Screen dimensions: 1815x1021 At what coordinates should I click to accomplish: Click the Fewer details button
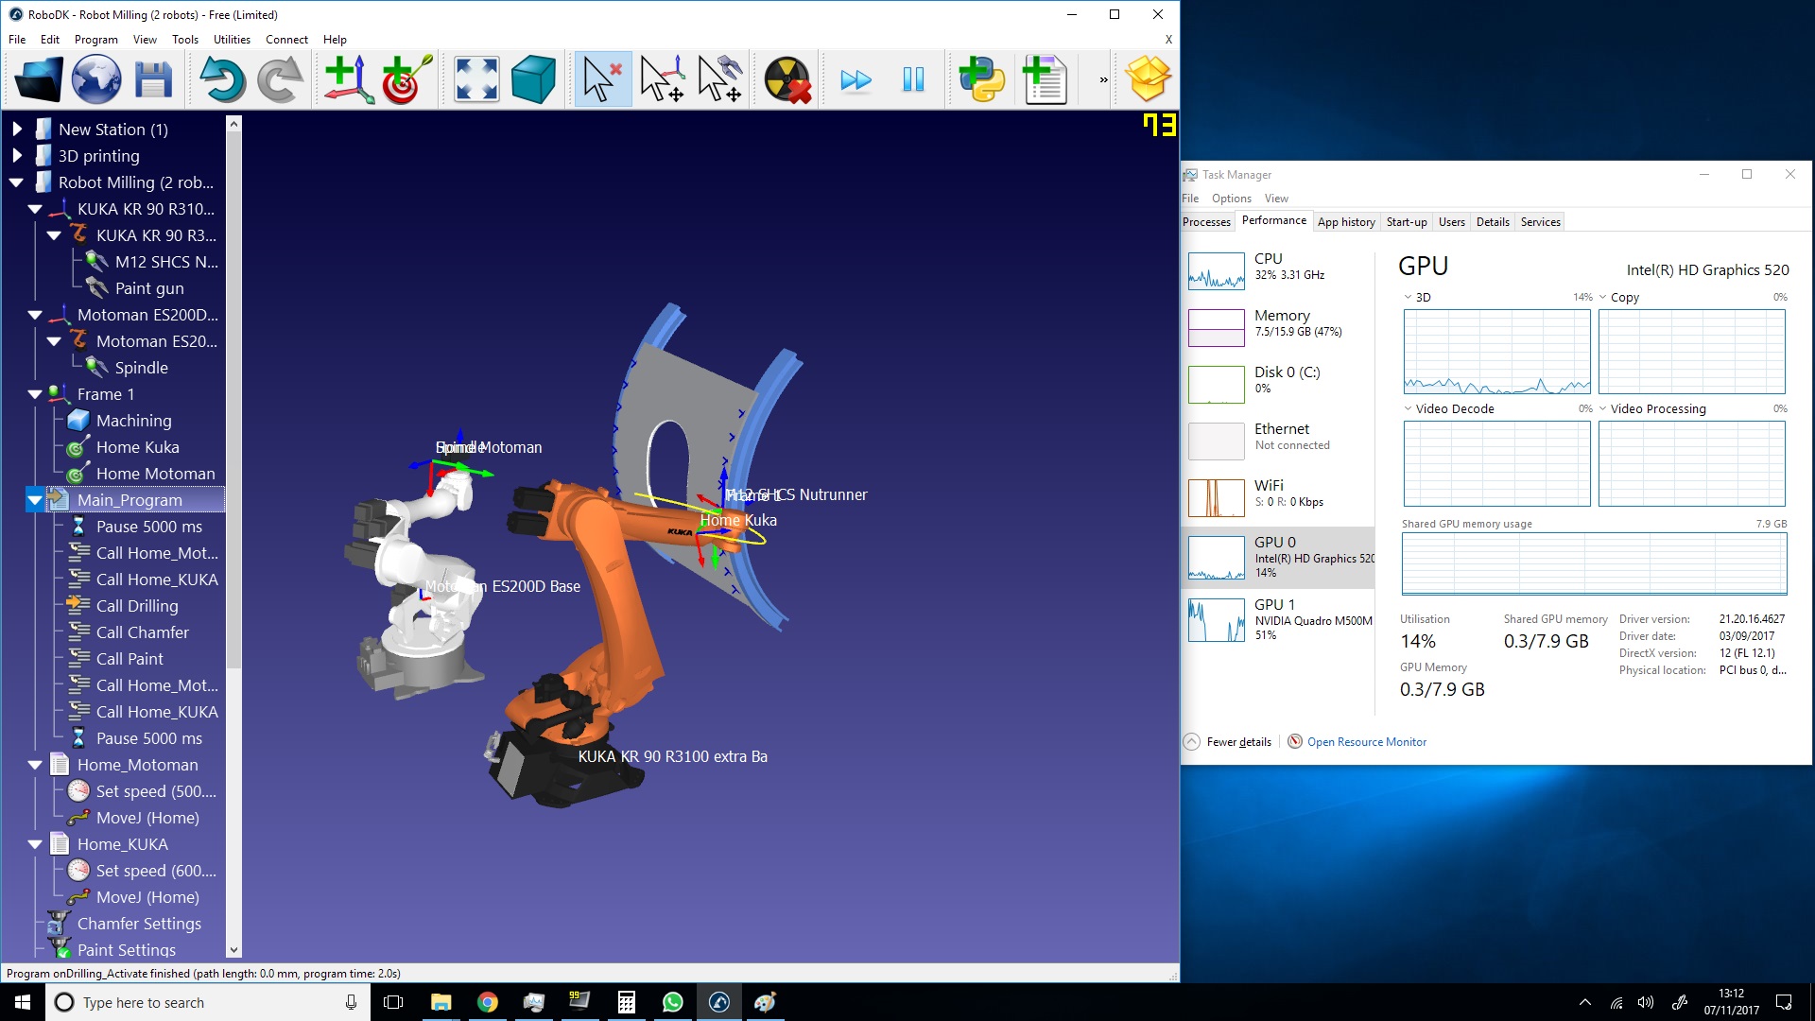pos(1228,742)
